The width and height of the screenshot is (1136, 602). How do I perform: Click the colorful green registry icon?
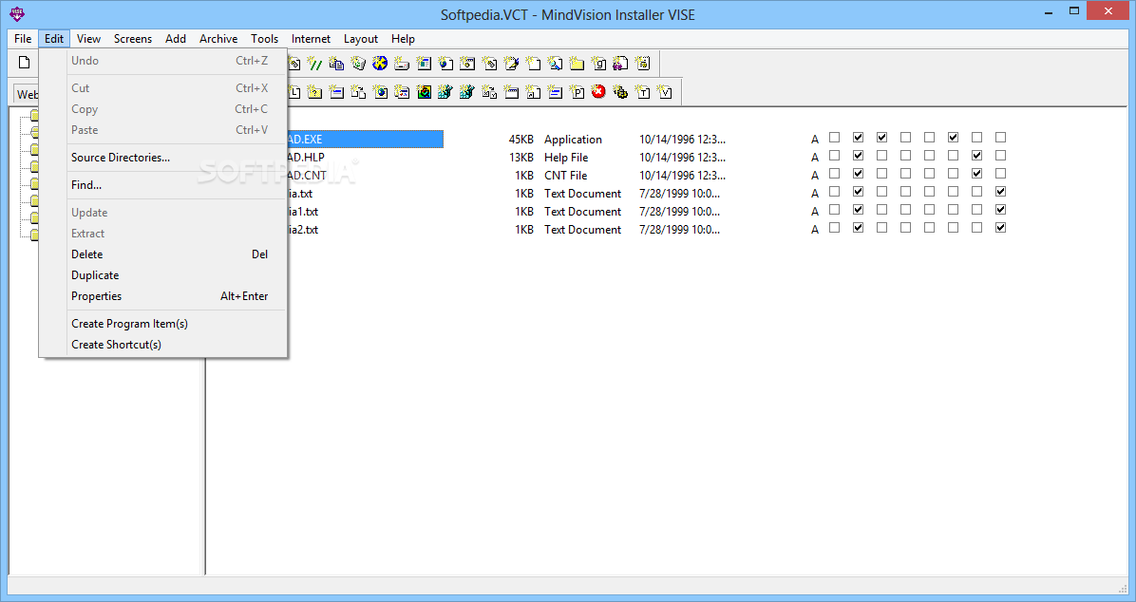click(x=424, y=92)
